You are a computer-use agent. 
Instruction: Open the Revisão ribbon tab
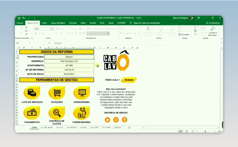[93, 23]
